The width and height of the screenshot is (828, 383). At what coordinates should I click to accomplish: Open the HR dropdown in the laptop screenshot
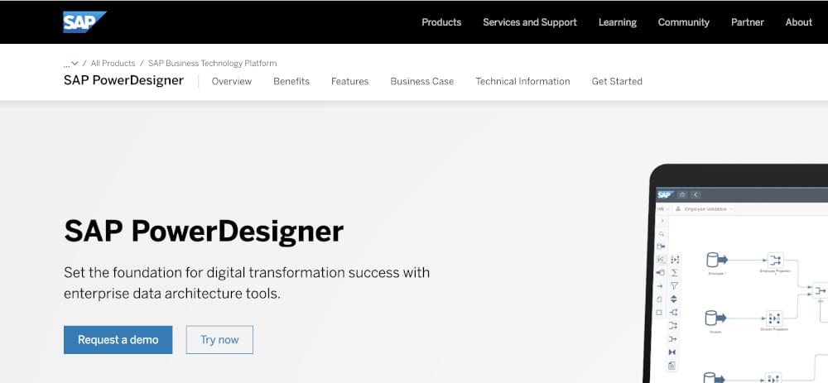pyautogui.click(x=662, y=209)
